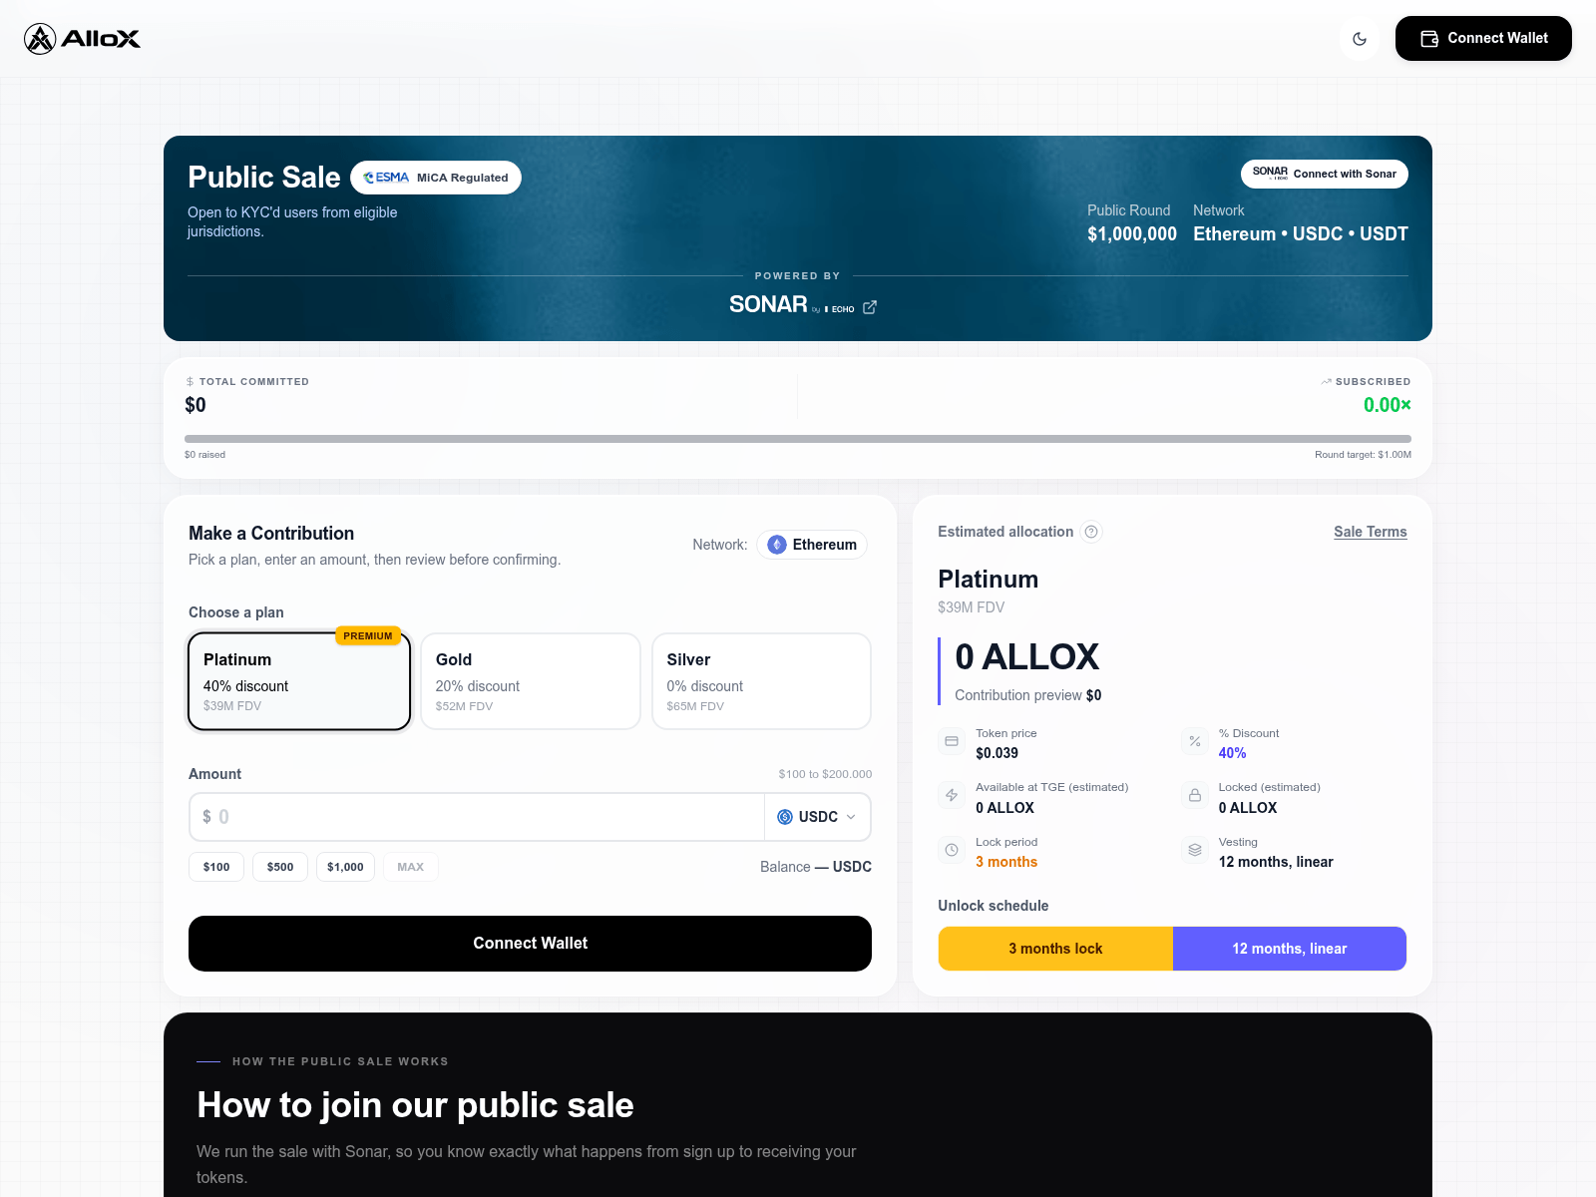Click the PREMIUM badge on Platinum

[368, 635]
